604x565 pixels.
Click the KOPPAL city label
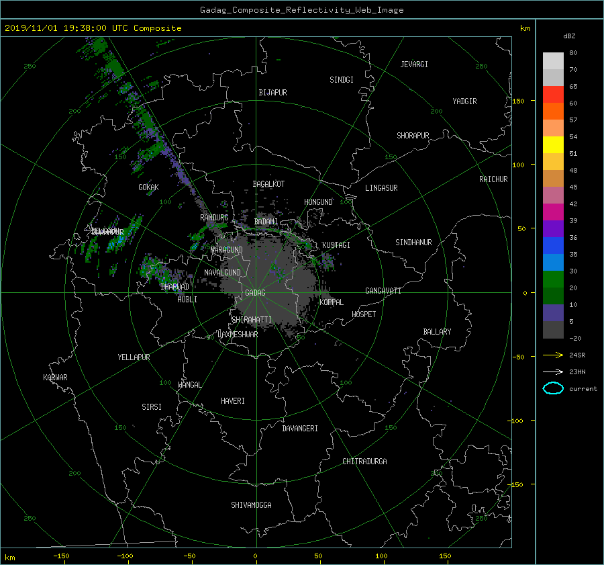332,302
